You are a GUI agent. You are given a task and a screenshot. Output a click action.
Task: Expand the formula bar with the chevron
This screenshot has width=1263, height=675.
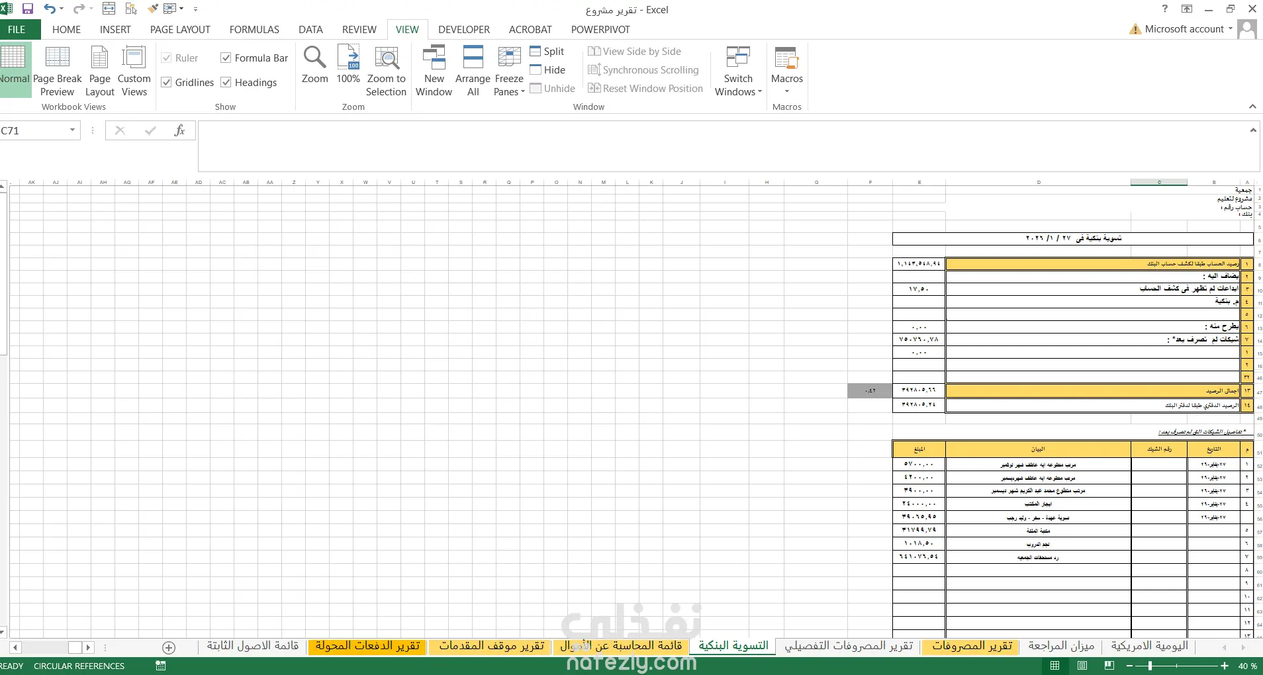tap(1253, 130)
